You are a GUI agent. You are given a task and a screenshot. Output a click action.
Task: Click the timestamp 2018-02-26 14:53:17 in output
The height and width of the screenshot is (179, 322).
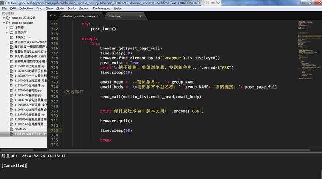coord(44,156)
